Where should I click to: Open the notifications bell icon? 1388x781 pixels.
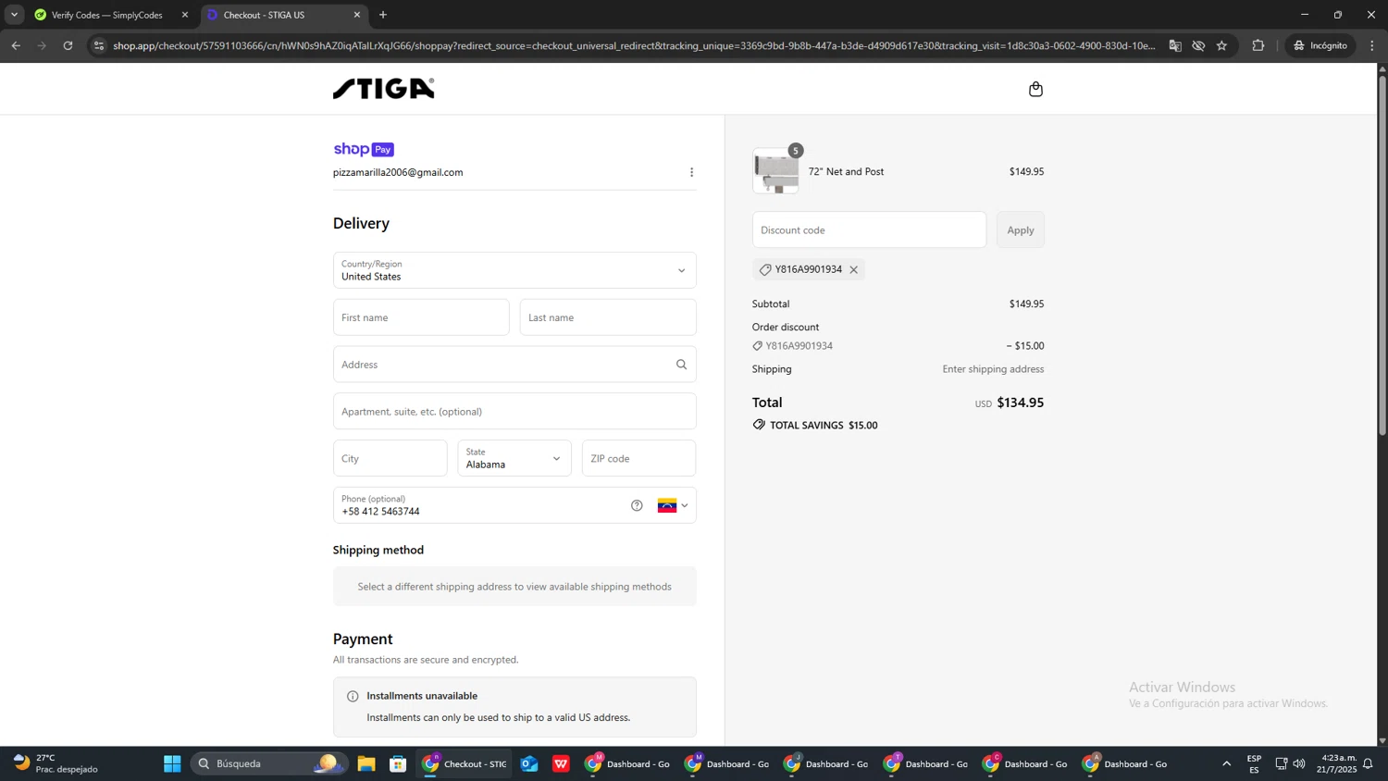[x=1368, y=763]
